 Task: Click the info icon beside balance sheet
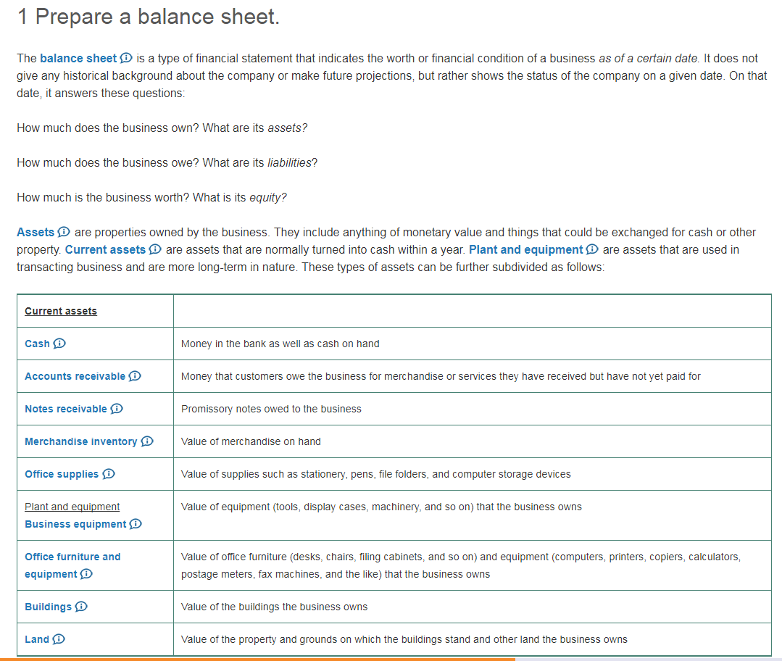click(126, 59)
